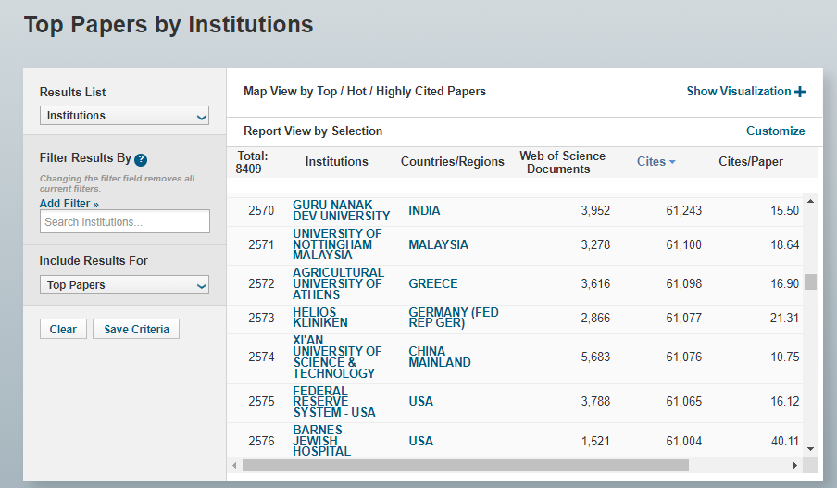
Task: Open the Filter Results By help icon
Action: click(141, 159)
